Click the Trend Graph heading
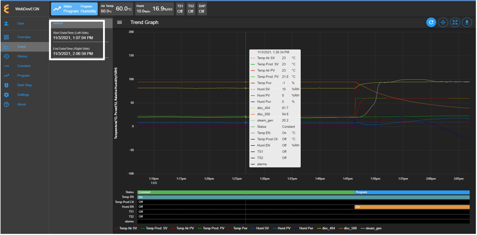Viewport: 477px width, 235px height. [144, 22]
